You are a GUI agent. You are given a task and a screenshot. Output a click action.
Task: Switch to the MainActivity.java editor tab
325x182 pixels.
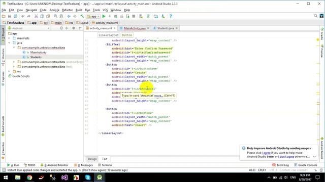[x=134, y=28]
